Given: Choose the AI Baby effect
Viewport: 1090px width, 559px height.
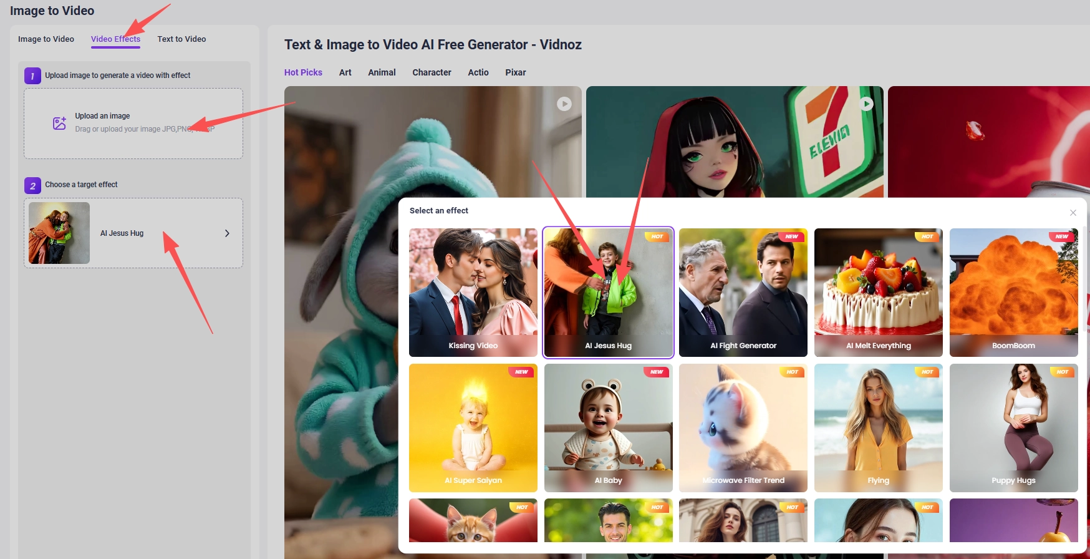Looking at the screenshot, I should click(609, 428).
